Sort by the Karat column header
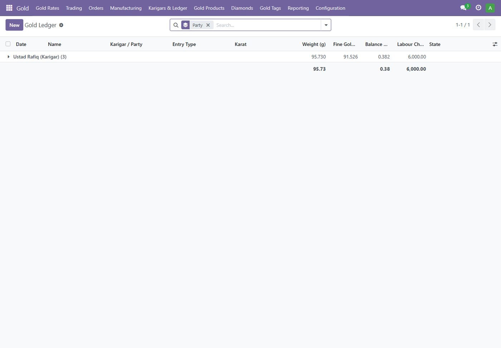The width and height of the screenshot is (501, 348). [x=240, y=44]
